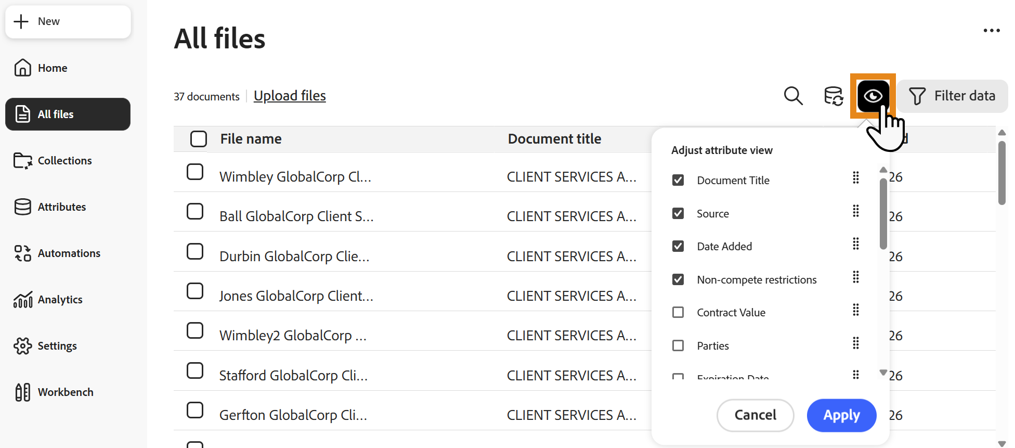Viewport: 1015px width, 448px height.
Task: Uncheck Non-compete restrictions attribute
Action: (678, 279)
